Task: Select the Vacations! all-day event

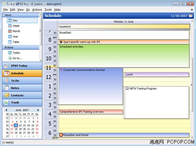Action: click(123, 27)
